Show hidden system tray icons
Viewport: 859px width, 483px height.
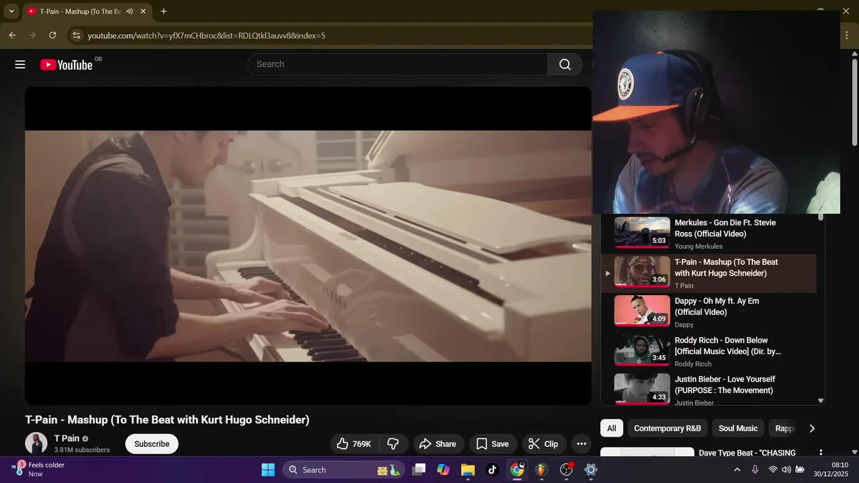(x=737, y=470)
